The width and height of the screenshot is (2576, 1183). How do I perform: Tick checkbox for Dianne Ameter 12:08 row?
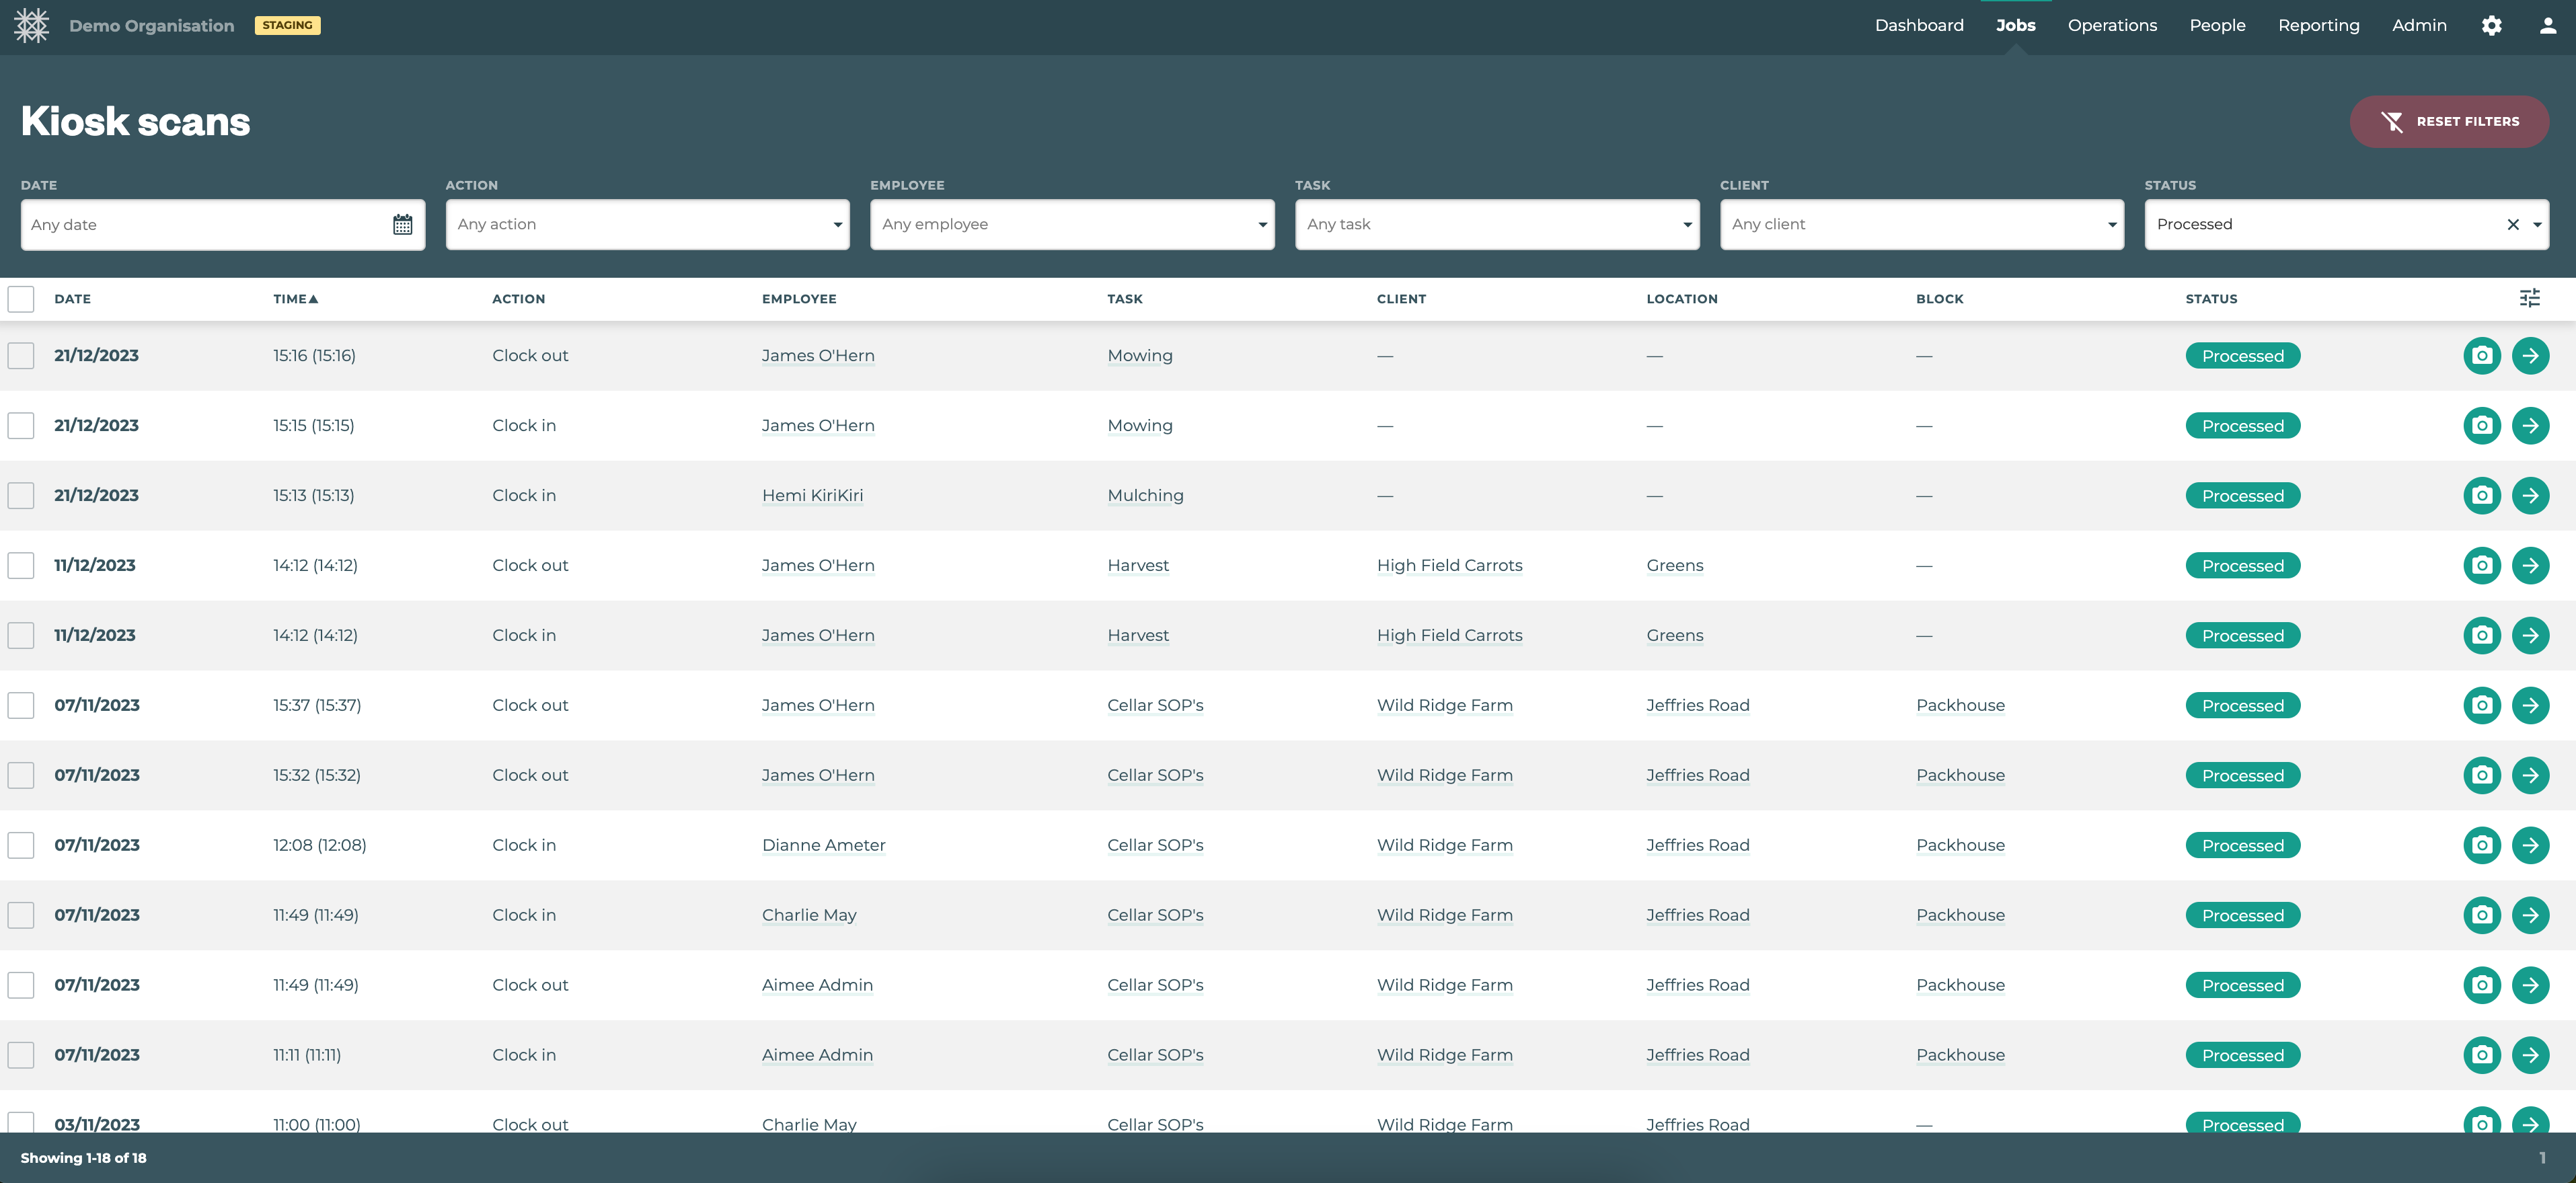pos(21,846)
